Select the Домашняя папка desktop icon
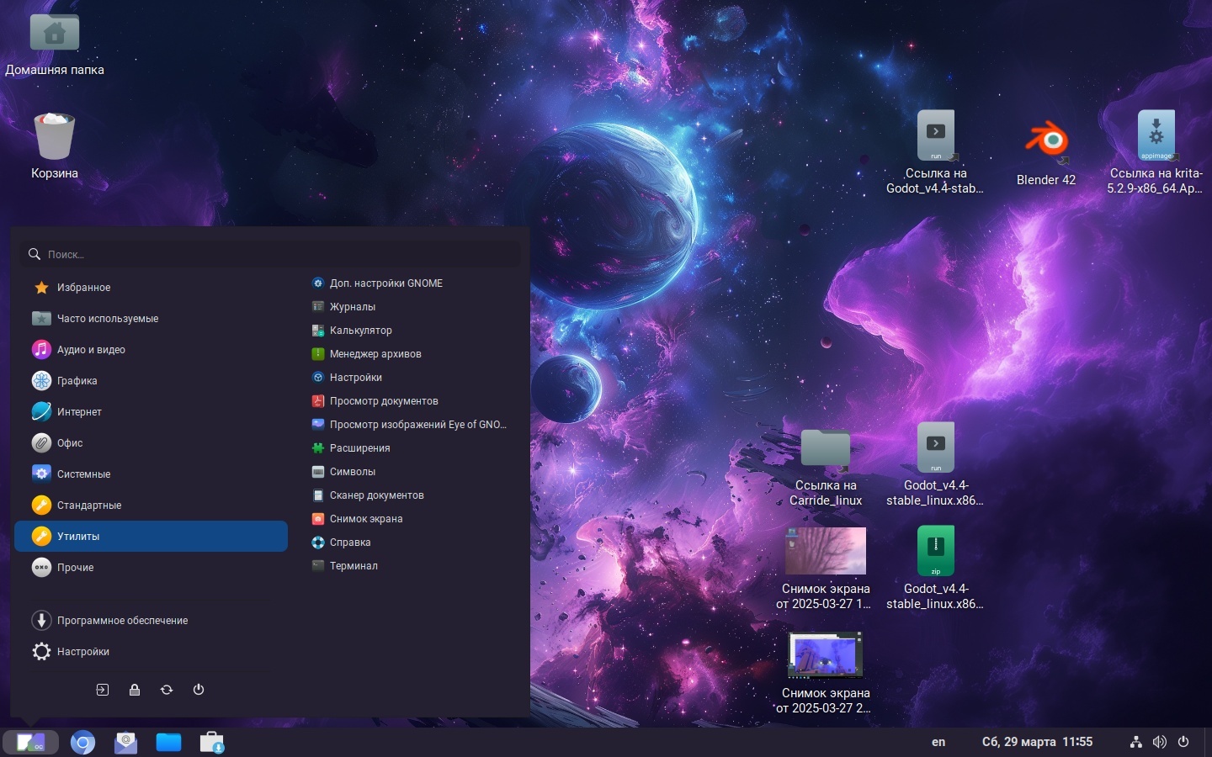 (x=55, y=44)
